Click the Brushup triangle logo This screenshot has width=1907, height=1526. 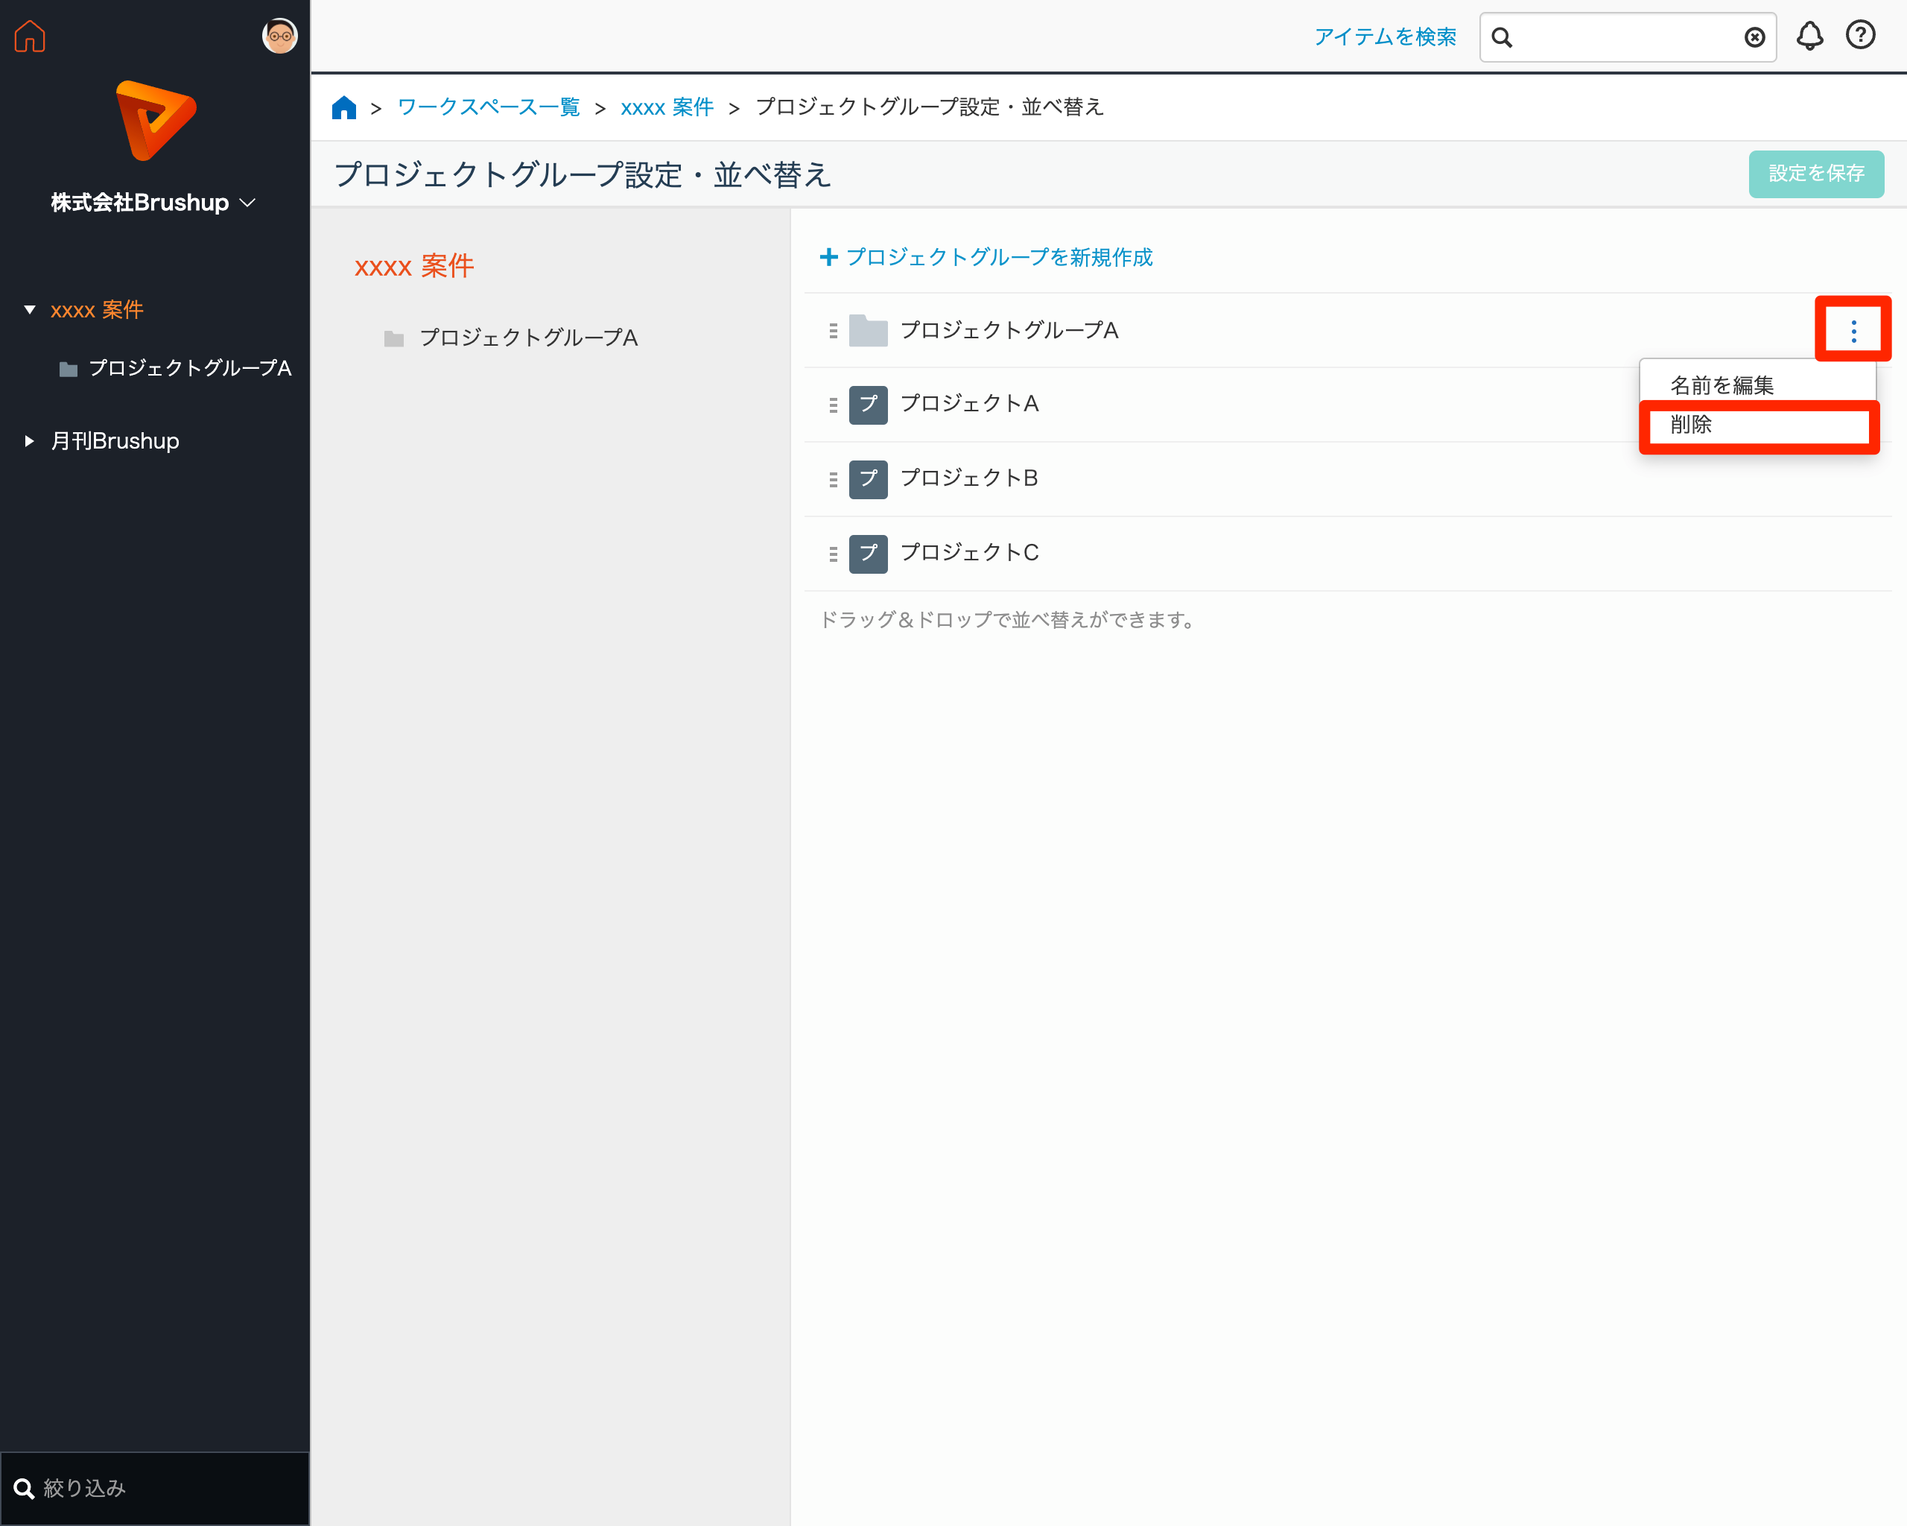click(156, 120)
